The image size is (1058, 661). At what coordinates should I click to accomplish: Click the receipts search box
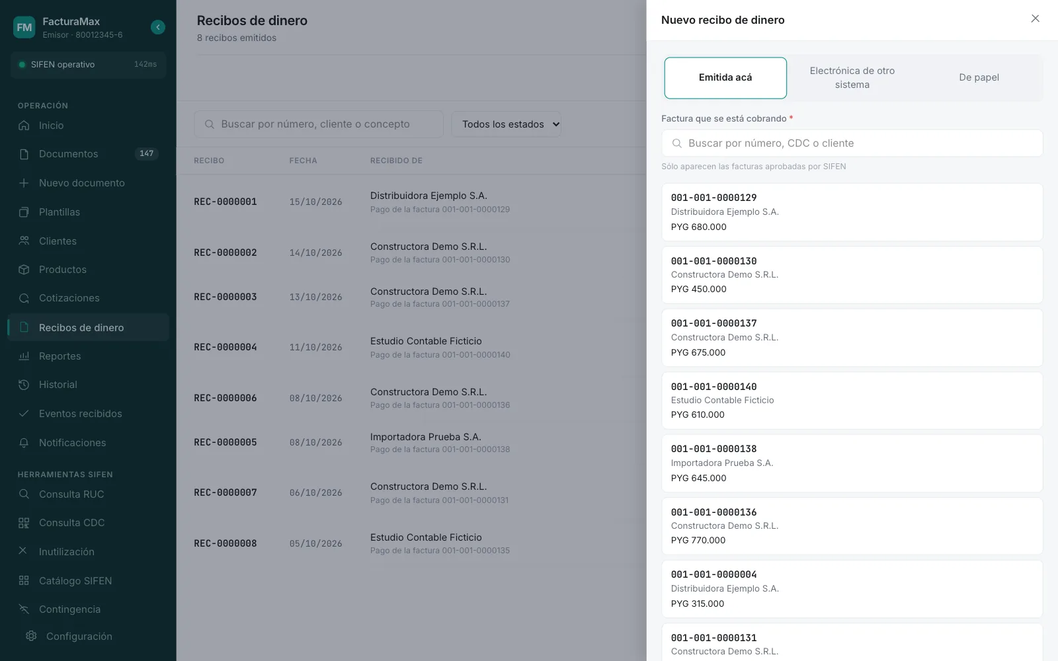tap(319, 124)
